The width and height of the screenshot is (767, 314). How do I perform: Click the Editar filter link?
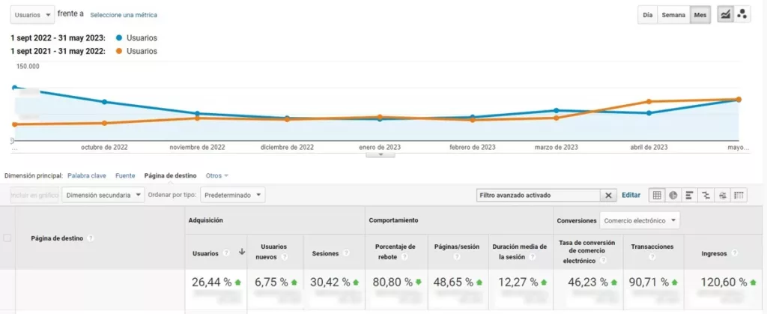631,195
